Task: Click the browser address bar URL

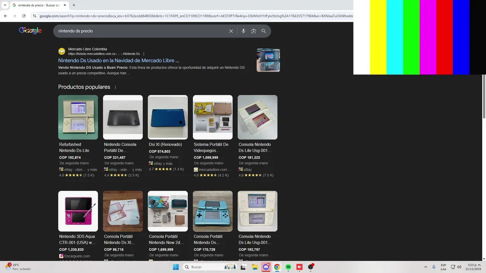Action: [x=196, y=16]
